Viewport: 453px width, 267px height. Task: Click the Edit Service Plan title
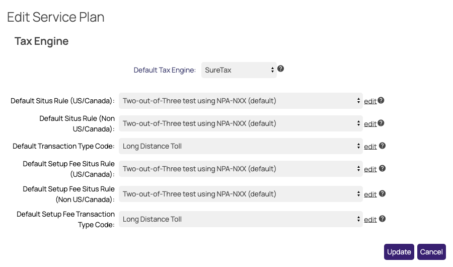point(56,17)
